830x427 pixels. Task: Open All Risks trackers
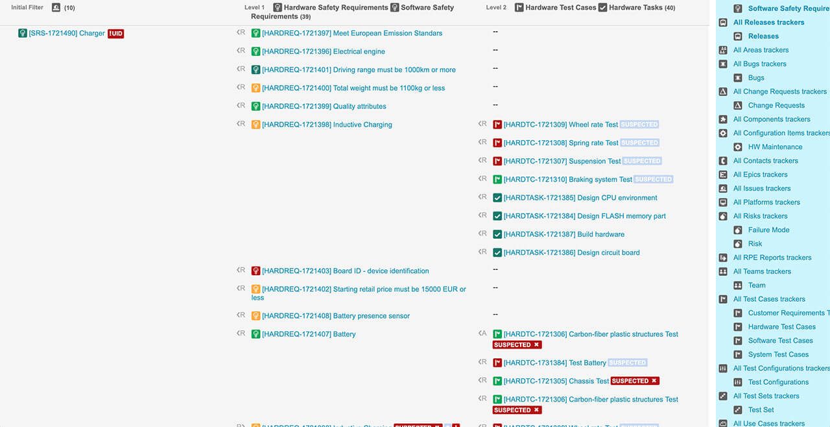tap(760, 216)
